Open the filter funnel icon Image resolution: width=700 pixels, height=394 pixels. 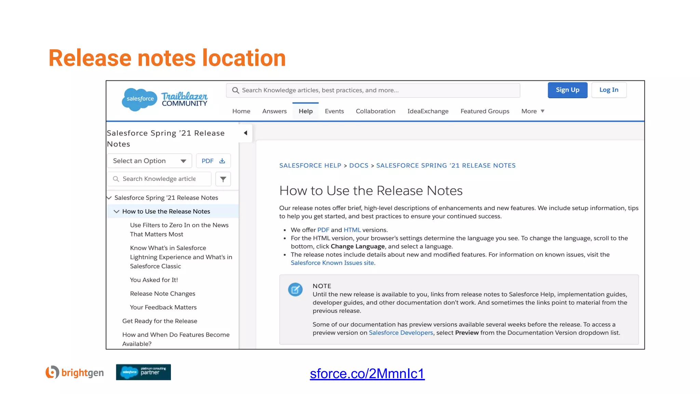(223, 179)
